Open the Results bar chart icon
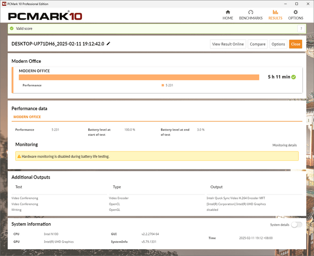 (x=275, y=12)
